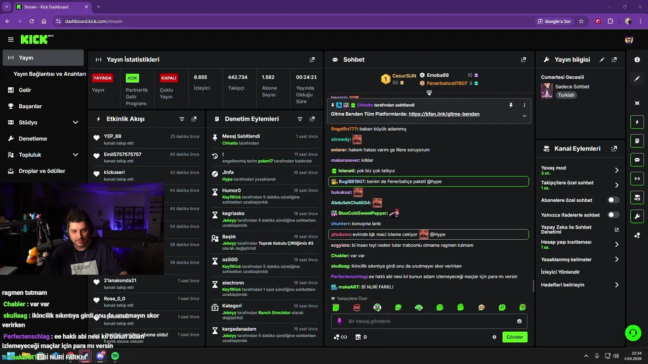Open the hamburger menu next to Kick logo
Viewport: 648px width, 364px height.
11,39
